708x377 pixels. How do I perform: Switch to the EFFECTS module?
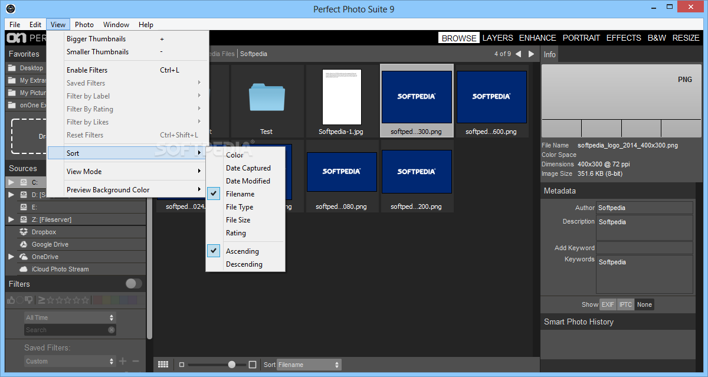click(x=624, y=38)
